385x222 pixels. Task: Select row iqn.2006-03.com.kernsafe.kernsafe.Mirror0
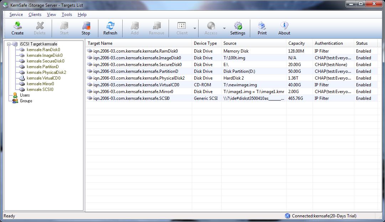click(x=232, y=92)
